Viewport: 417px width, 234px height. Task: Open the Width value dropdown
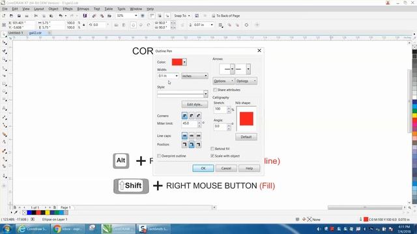click(177, 76)
